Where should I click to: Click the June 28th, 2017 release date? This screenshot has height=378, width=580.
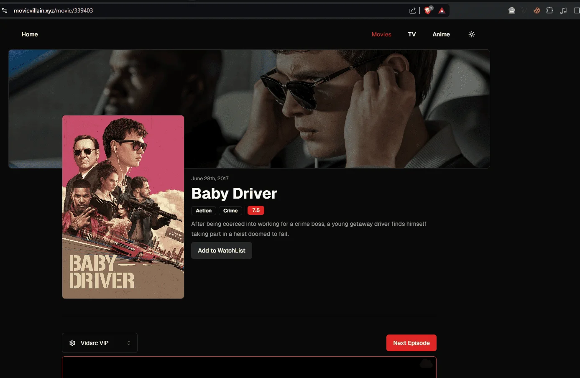210,179
